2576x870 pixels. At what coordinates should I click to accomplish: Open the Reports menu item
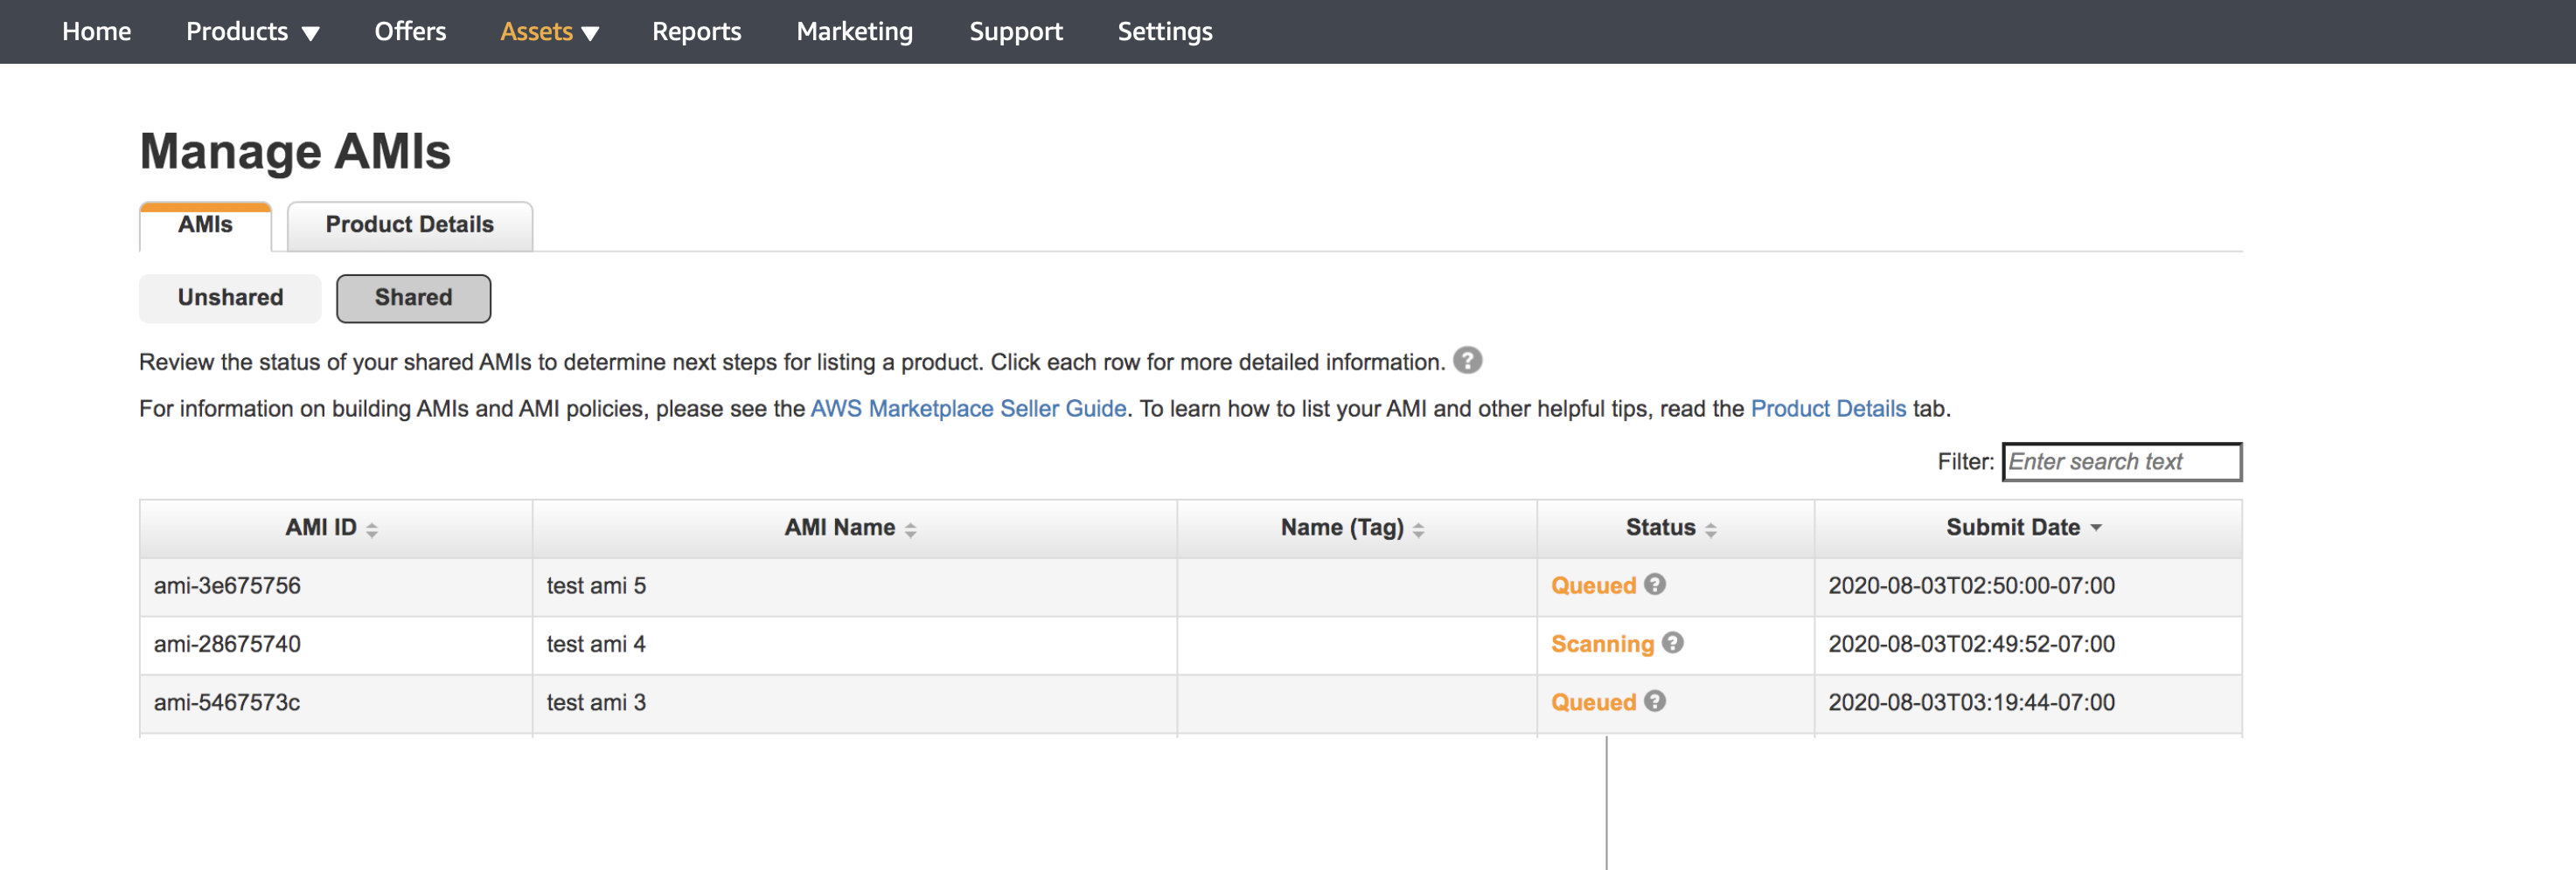click(x=696, y=32)
